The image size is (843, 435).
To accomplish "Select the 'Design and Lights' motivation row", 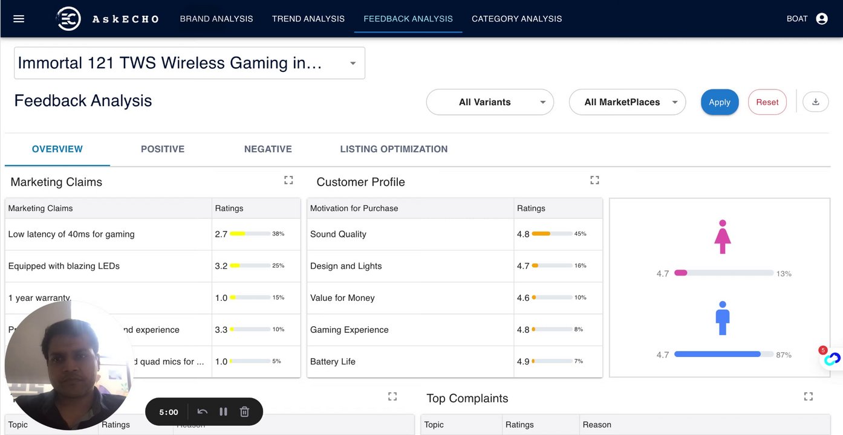I will pyautogui.click(x=455, y=266).
